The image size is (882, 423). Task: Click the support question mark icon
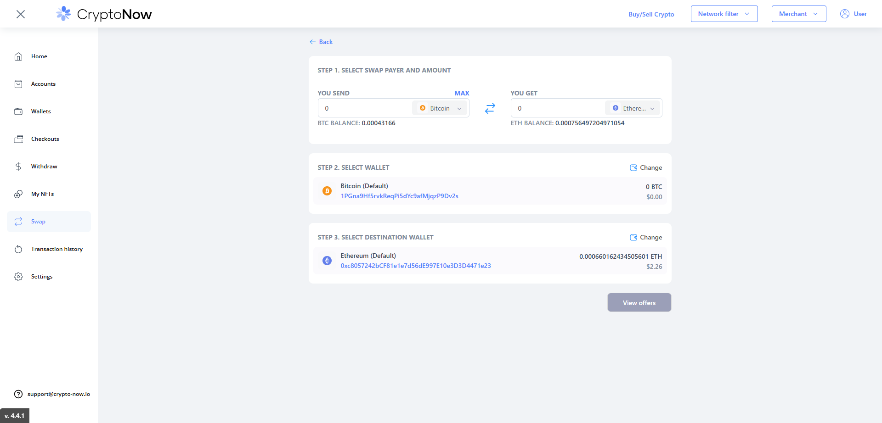click(18, 394)
